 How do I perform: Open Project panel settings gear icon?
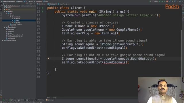pos(32,4)
